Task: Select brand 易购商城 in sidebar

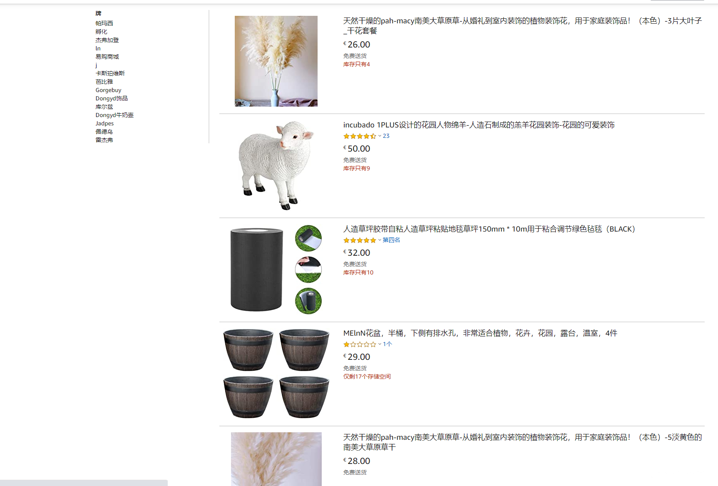Action: (x=107, y=57)
